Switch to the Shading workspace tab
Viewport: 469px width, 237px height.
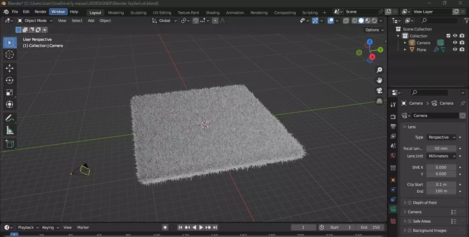(213, 13)
